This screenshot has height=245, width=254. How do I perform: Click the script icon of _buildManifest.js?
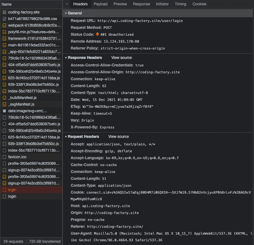(4, 98)
